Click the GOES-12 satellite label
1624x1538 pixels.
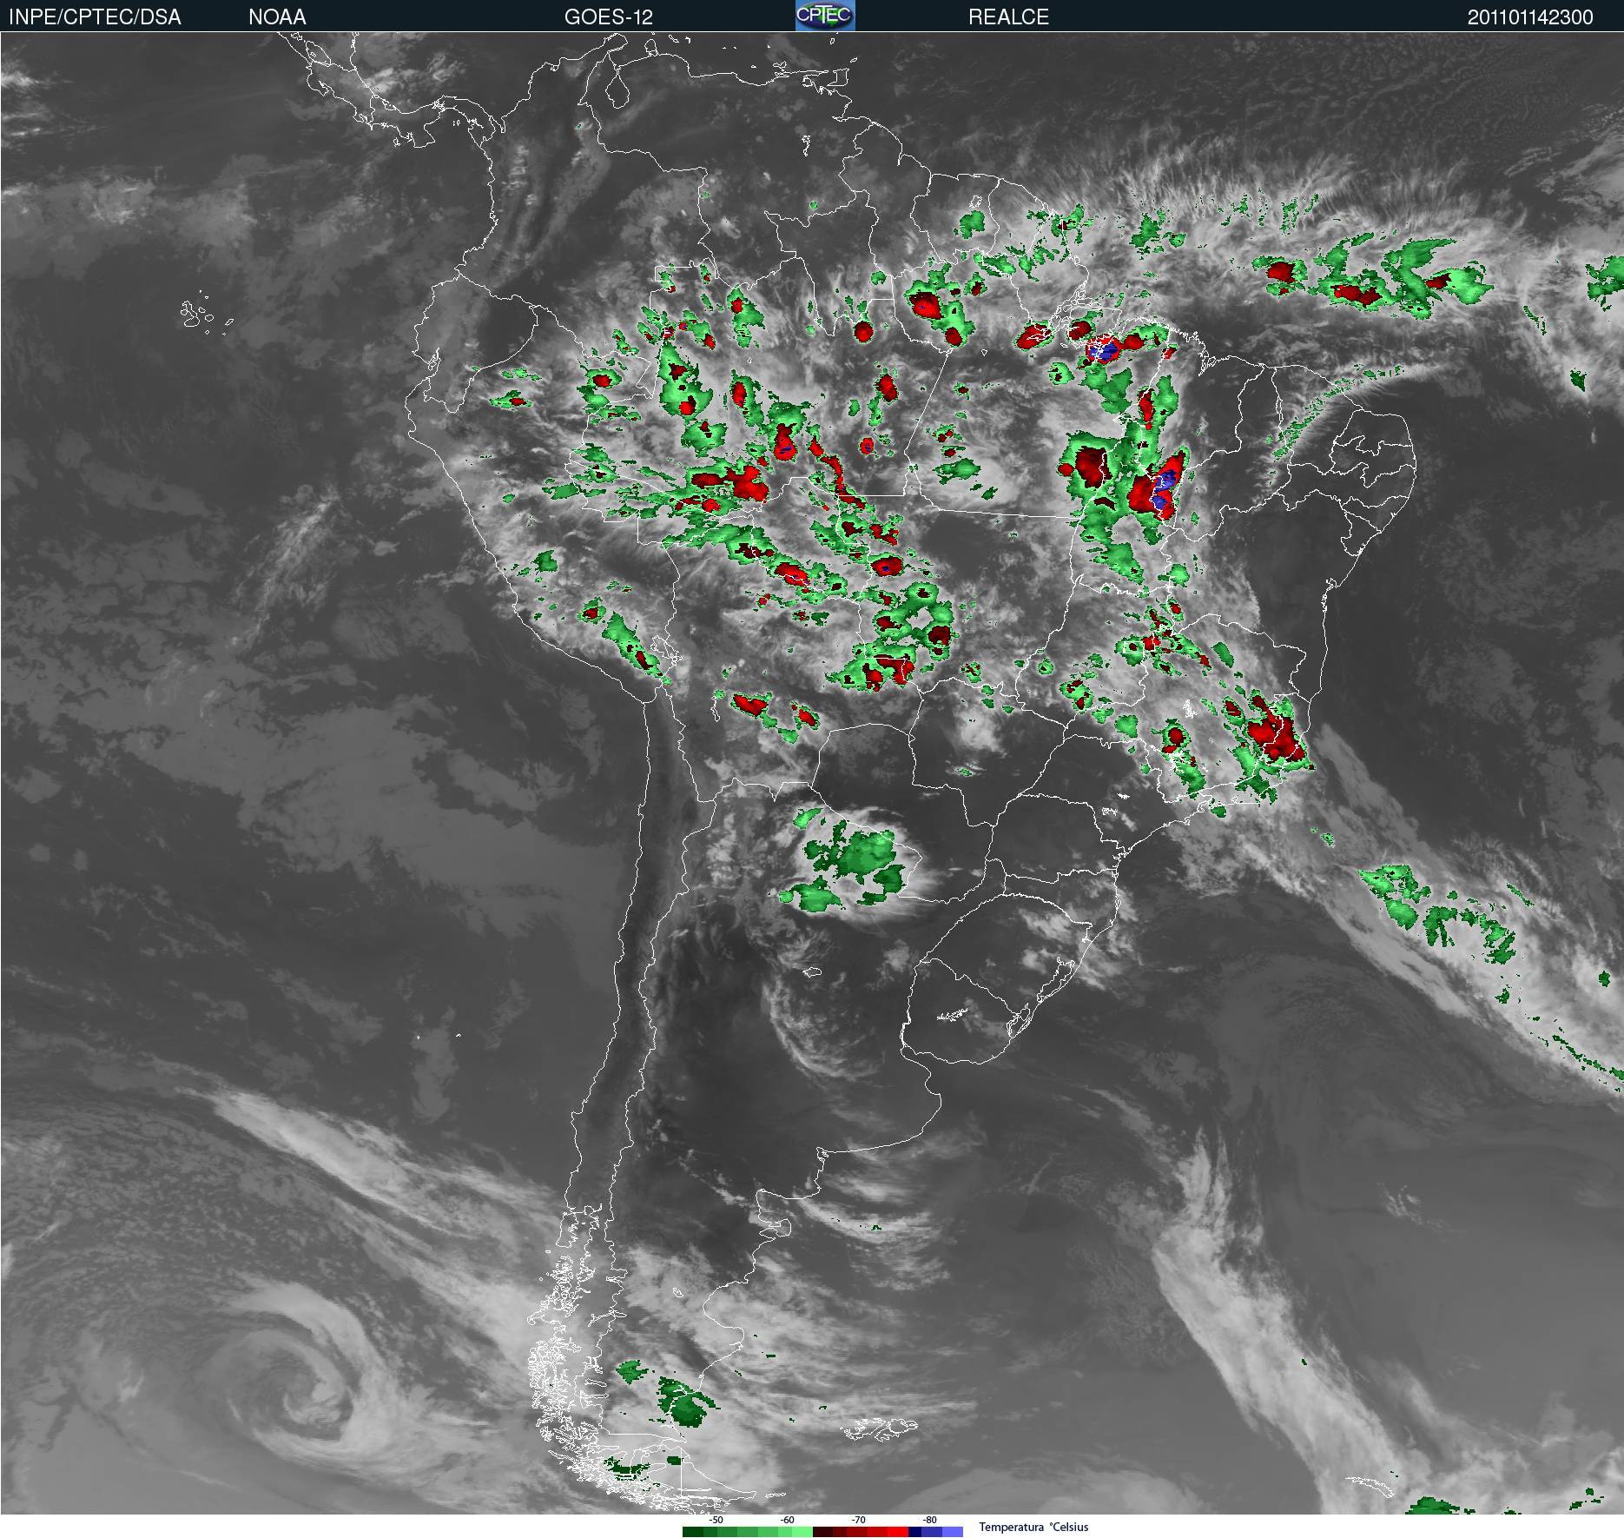pos(608,17)
